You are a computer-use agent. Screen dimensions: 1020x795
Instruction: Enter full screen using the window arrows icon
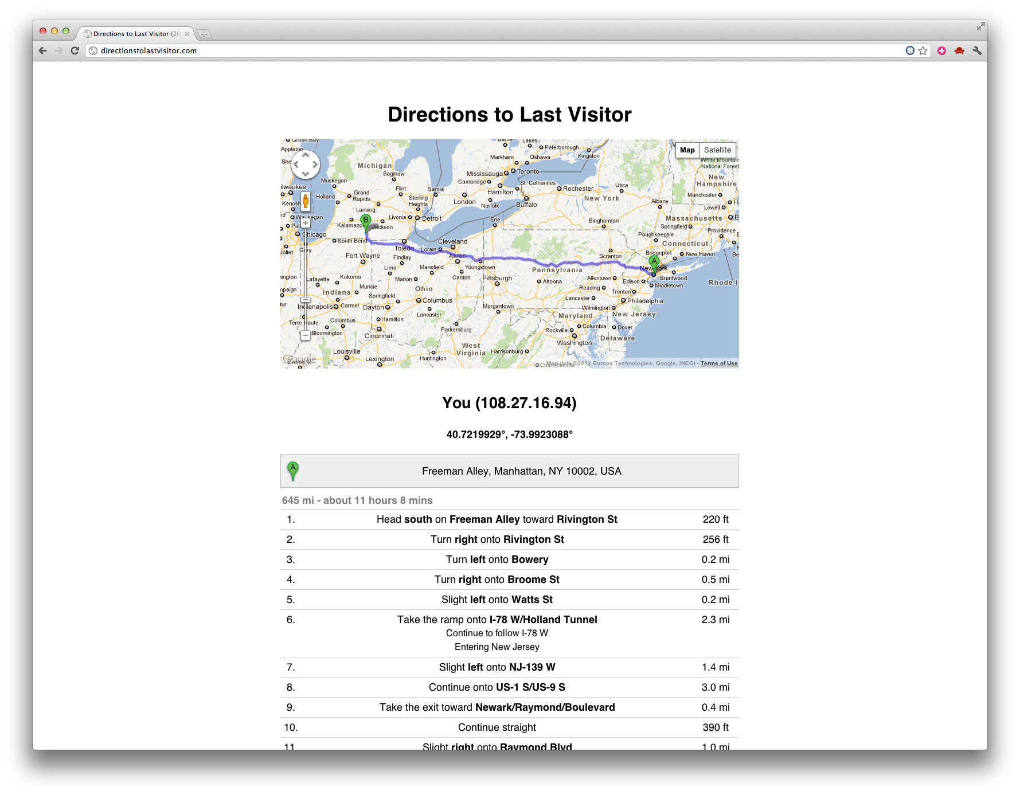tap(981, 26)
